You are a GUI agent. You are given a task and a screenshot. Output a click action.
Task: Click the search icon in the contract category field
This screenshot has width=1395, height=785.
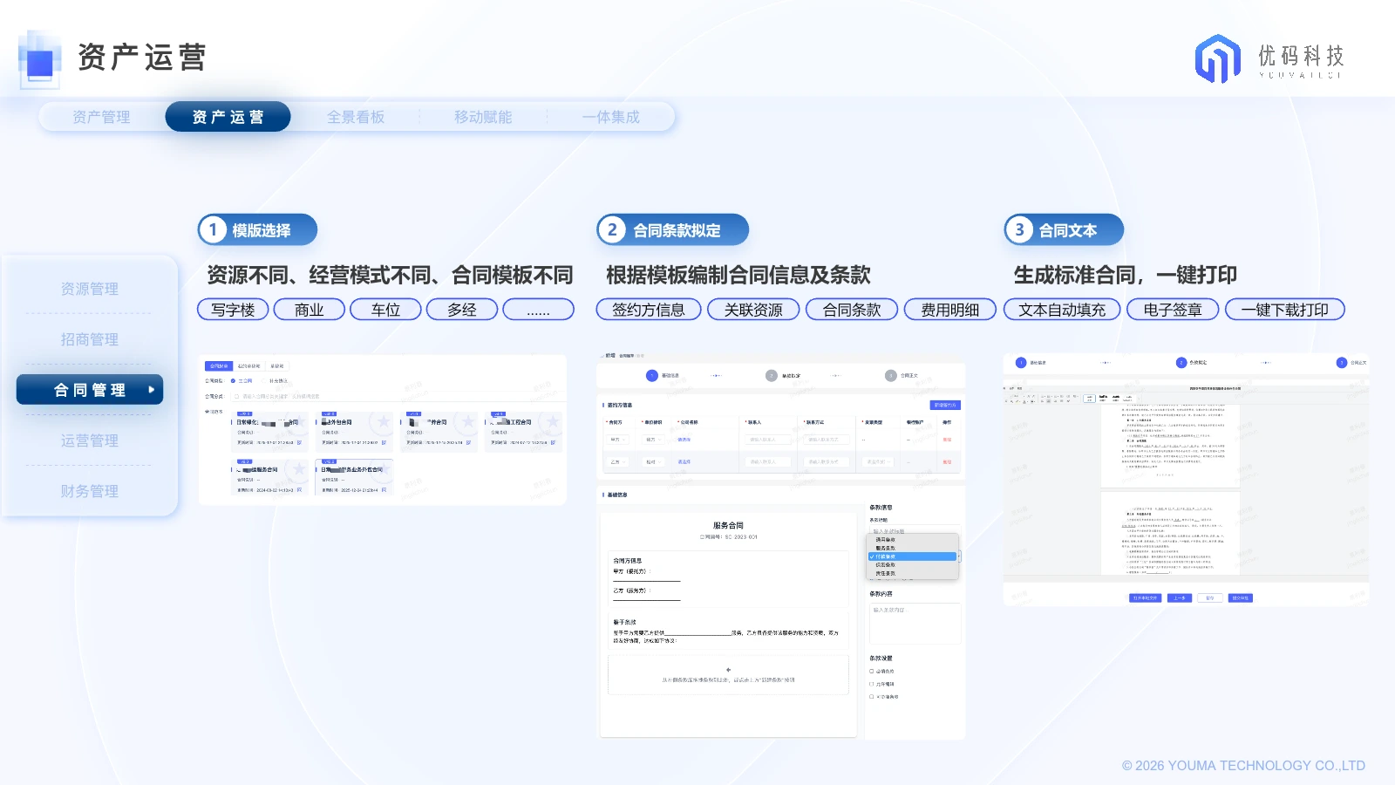[236, 396]
